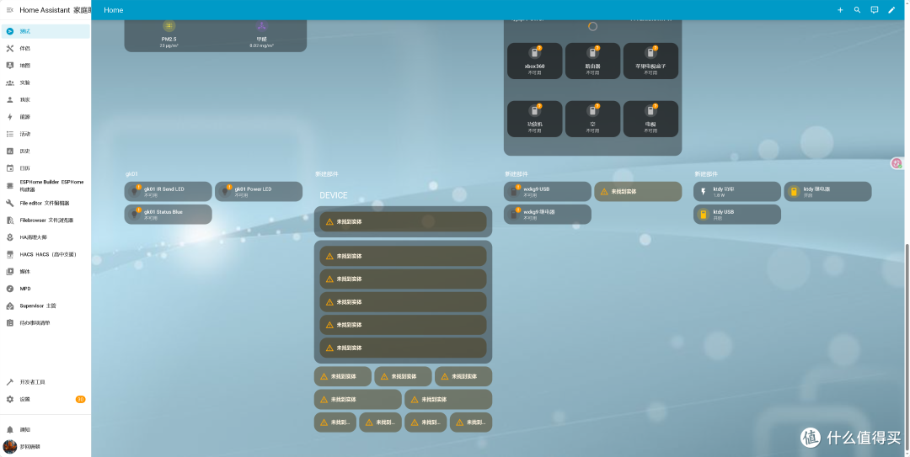910x457 pixels.
Task: Click the ktdy power flash icon
Action: coord(704,191)
